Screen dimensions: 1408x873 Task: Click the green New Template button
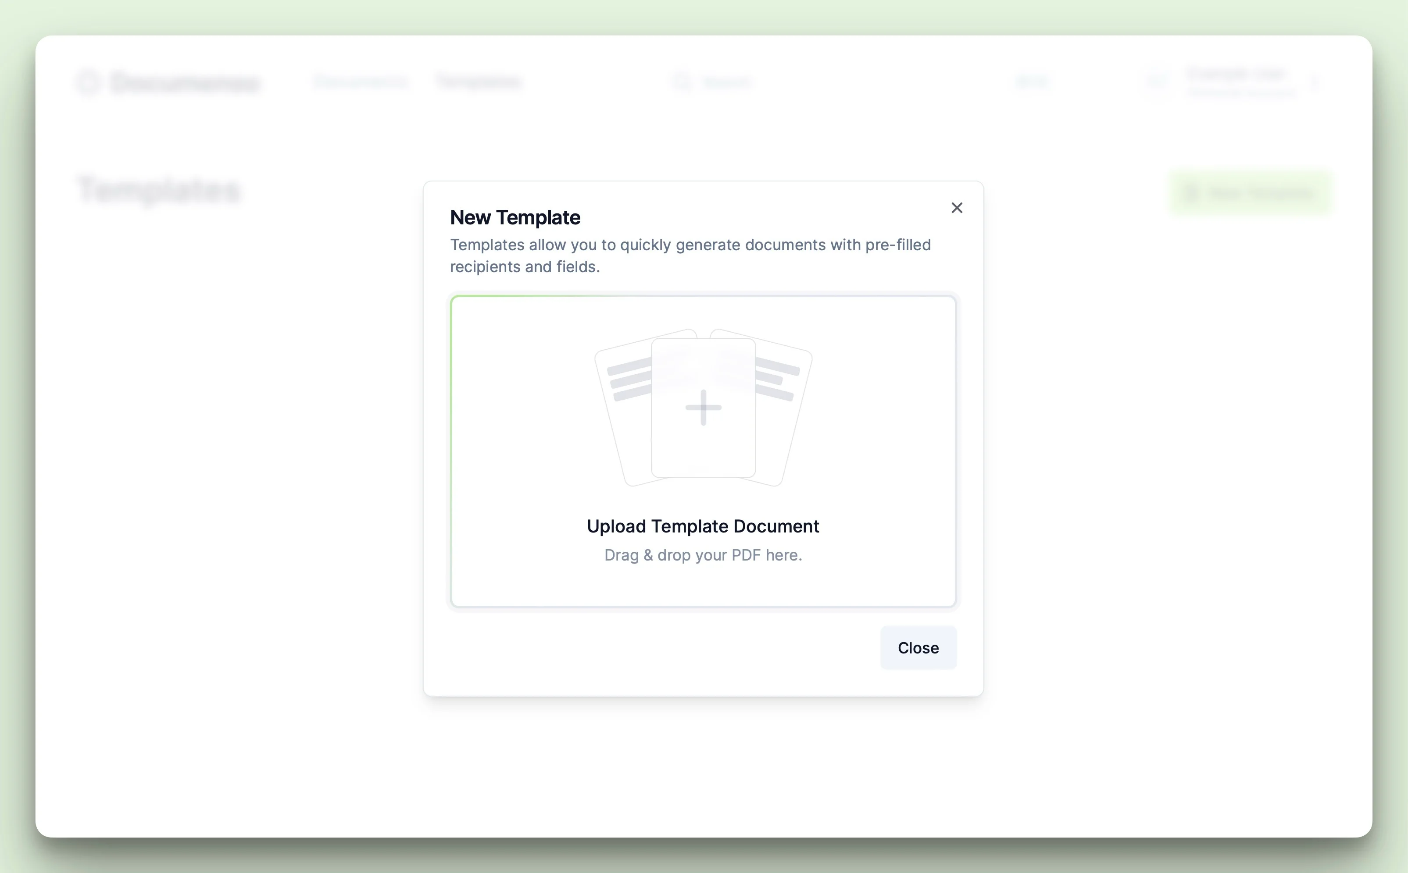pyautogui.click(x=1250, y=193)
